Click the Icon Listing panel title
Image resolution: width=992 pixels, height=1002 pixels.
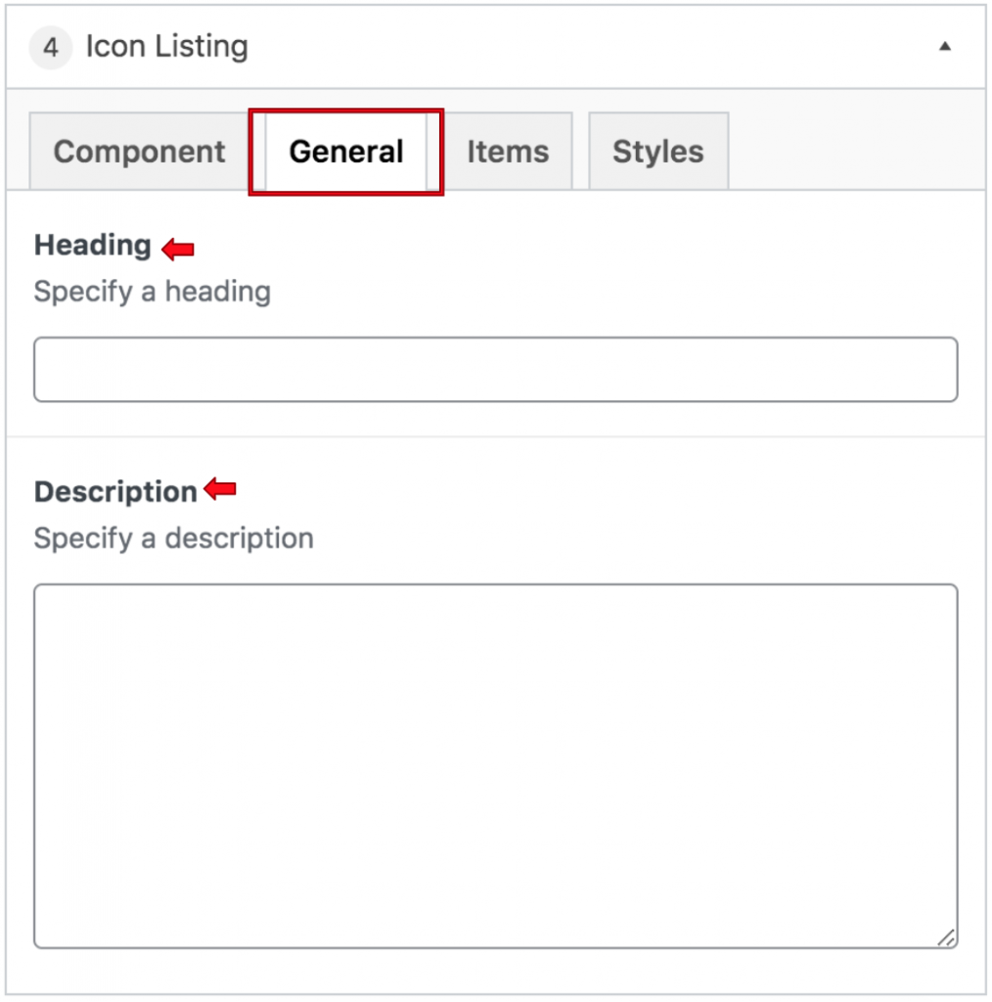tap(166, 47)
